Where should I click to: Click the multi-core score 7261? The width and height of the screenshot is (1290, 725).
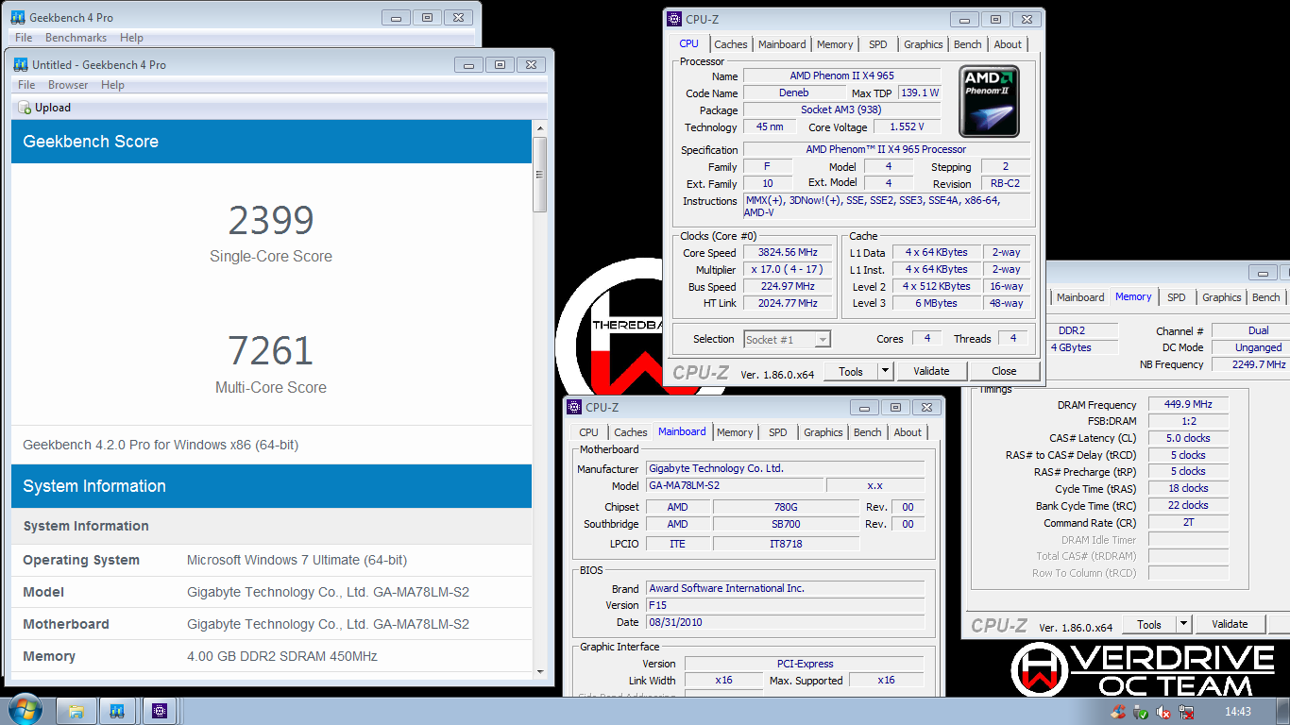270,351
